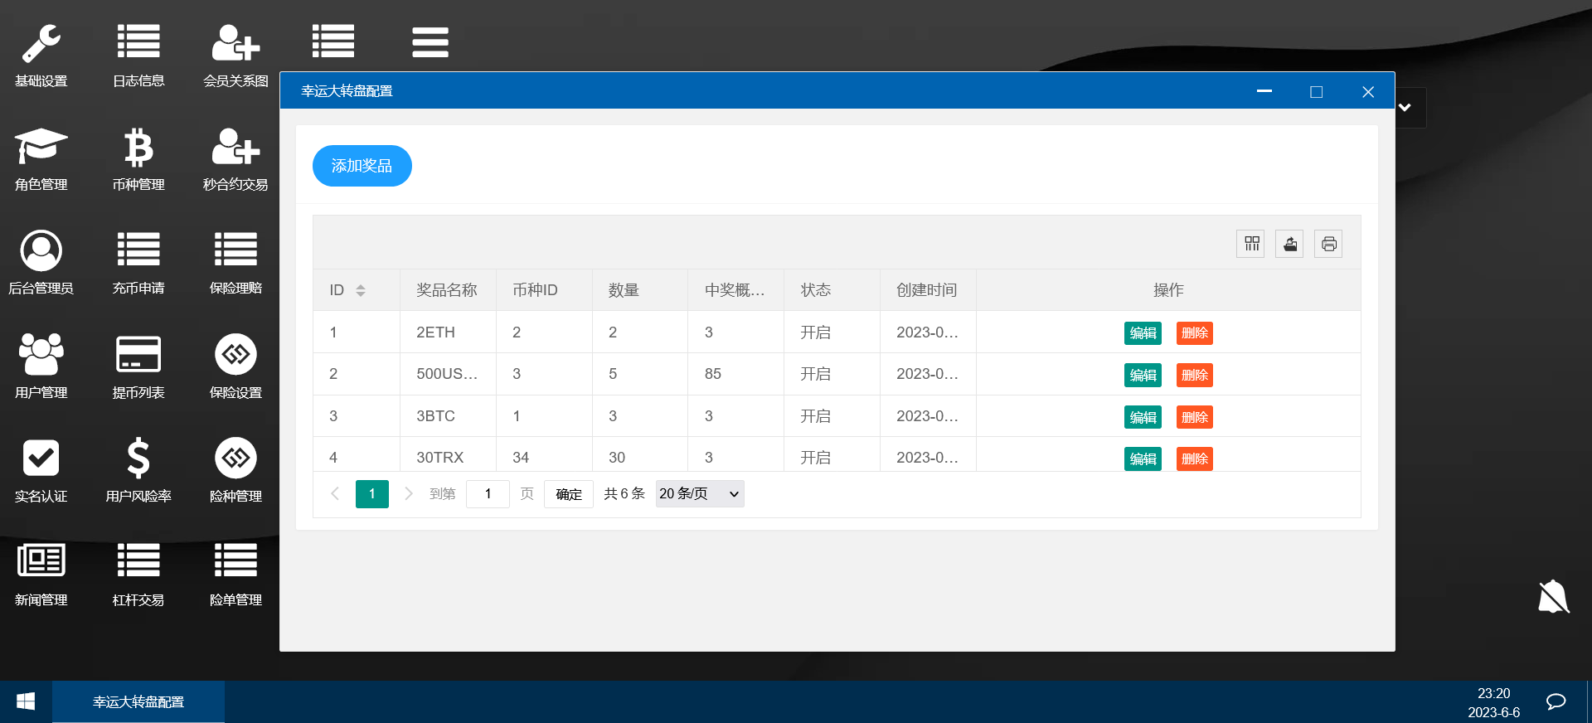Open the taskbar message bubble icon
This screenshot has width=1592, height=723.
click(1556, 701)
